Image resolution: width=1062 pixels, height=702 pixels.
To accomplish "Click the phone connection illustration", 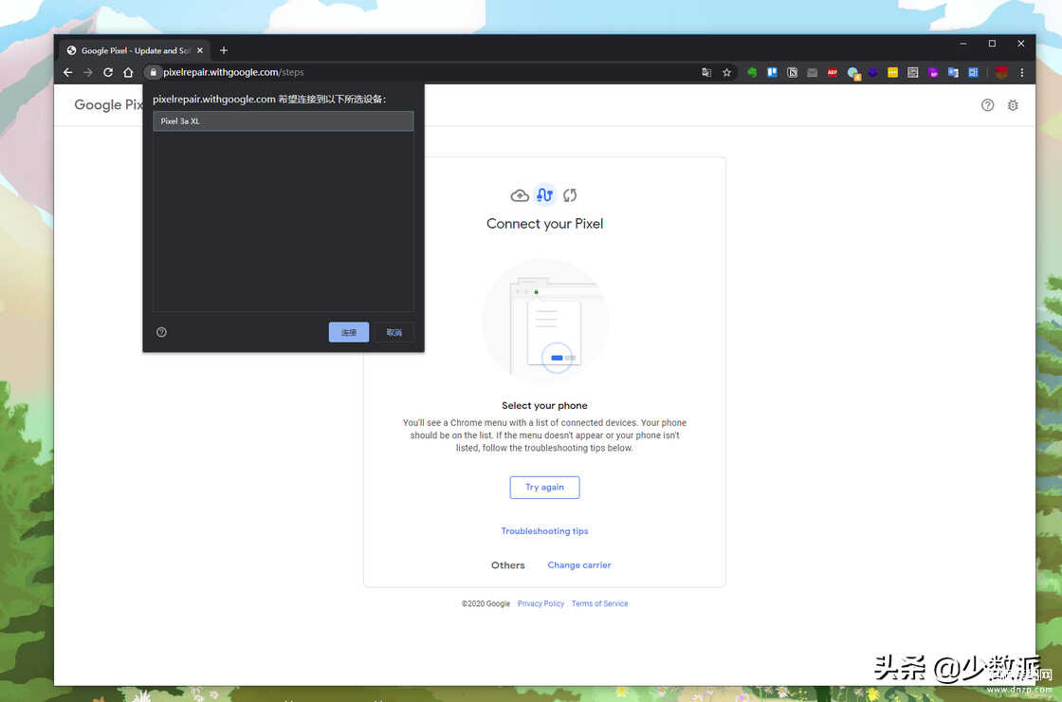I will (544, 321).
